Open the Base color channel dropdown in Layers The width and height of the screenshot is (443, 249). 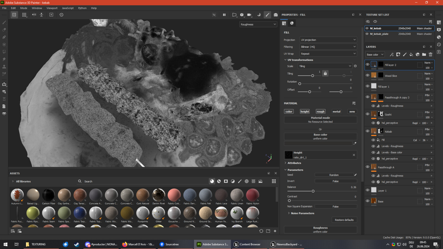pos(375,55)
